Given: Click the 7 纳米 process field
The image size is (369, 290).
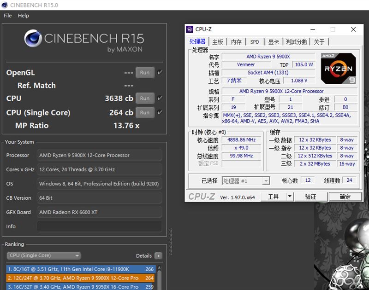Looking at the screenshot, I should 234,81.
